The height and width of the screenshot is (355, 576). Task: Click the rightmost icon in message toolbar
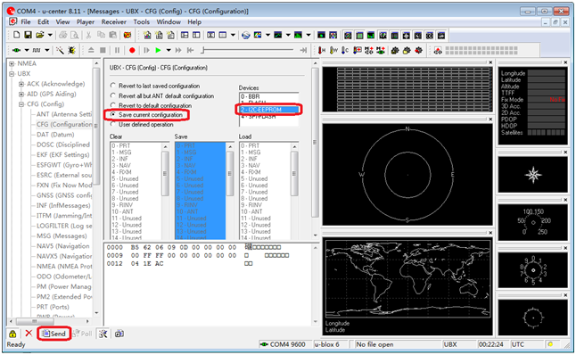pos(119,334)
